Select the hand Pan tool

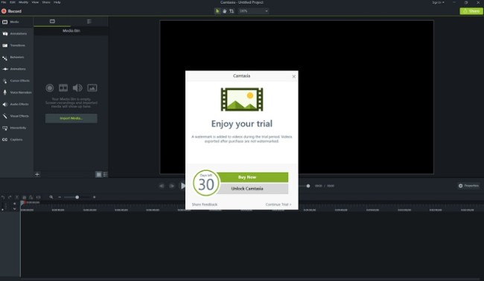pyautogui.click(x=224, y=11)
